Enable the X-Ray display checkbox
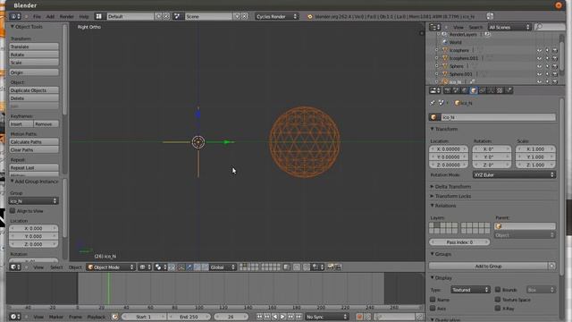572x322 pixels. tap(498, 309)
